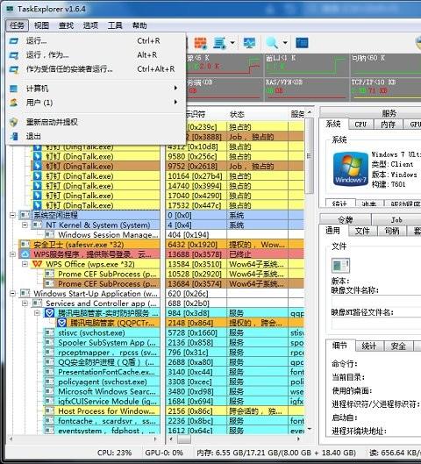Image resolution: width=421 pixels, height=464 pixels.
Task: Click the horizontal scrollbar thumb below columns
Action: click(x=183, y=439)
